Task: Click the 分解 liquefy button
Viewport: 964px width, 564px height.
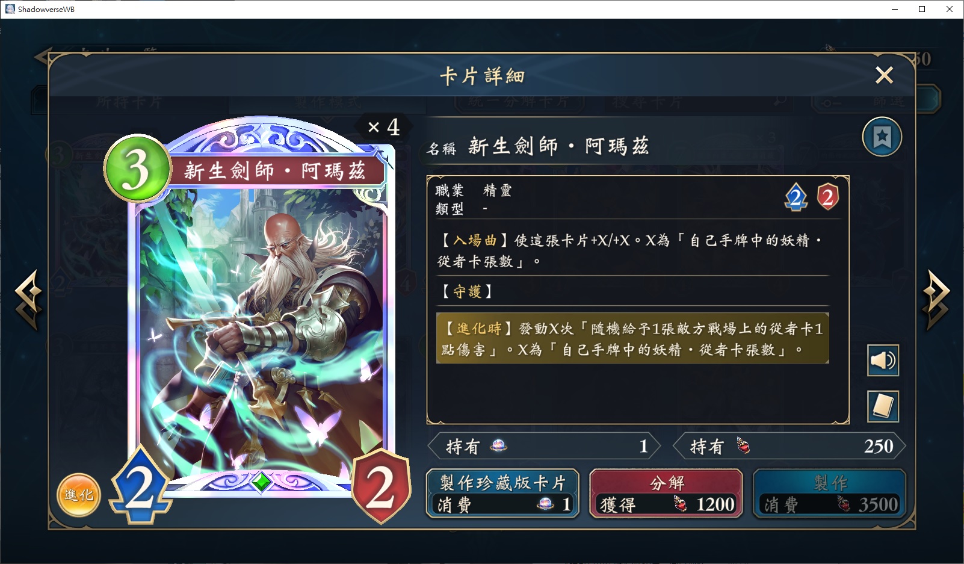Action: coord(666,494)
